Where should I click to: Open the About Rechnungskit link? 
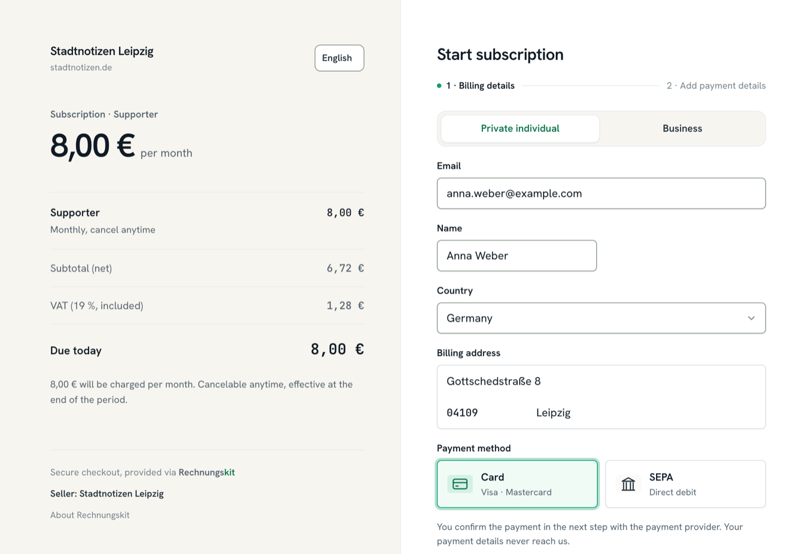point(90,515)
